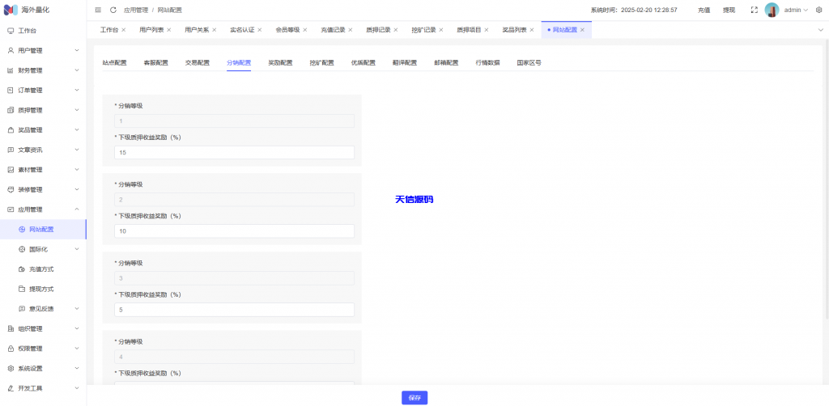
Task: Click level 3 reward field showing 5
Action: tap(234, 310)
